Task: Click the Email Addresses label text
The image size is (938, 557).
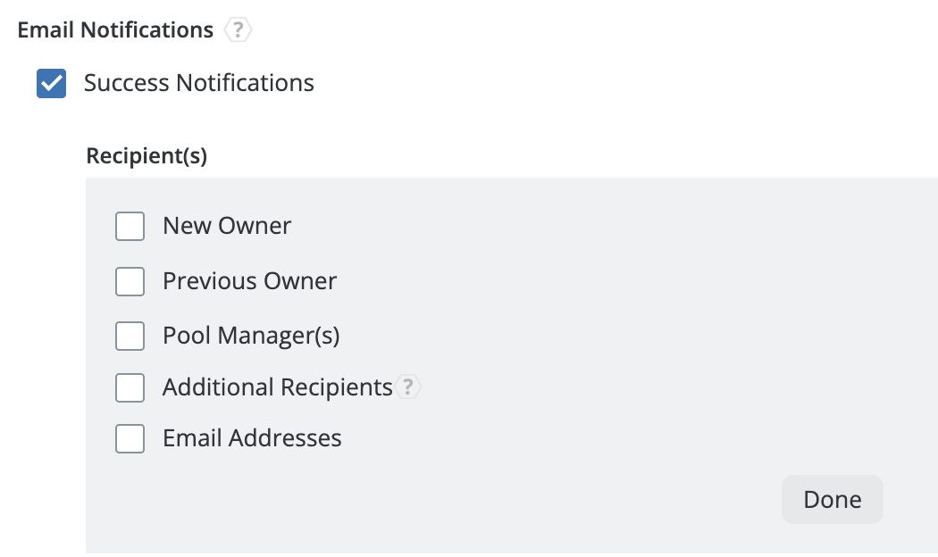Action: tap(252, 438)
